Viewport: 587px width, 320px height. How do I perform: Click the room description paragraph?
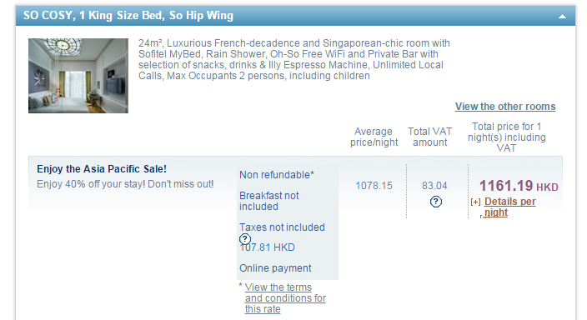tap(294, 59)
